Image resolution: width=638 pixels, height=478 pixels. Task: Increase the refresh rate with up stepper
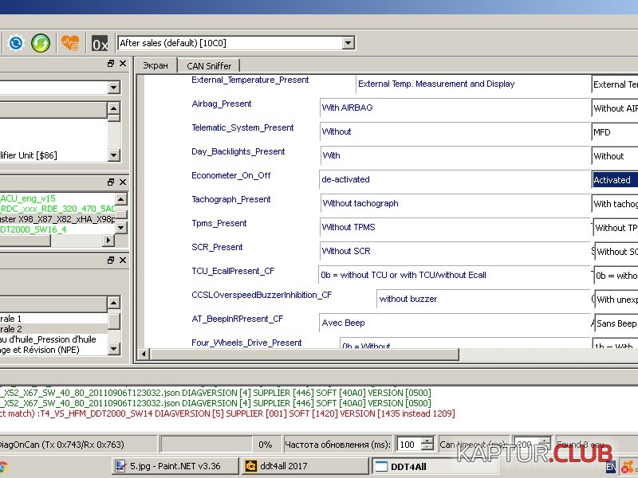click(427, 441)
